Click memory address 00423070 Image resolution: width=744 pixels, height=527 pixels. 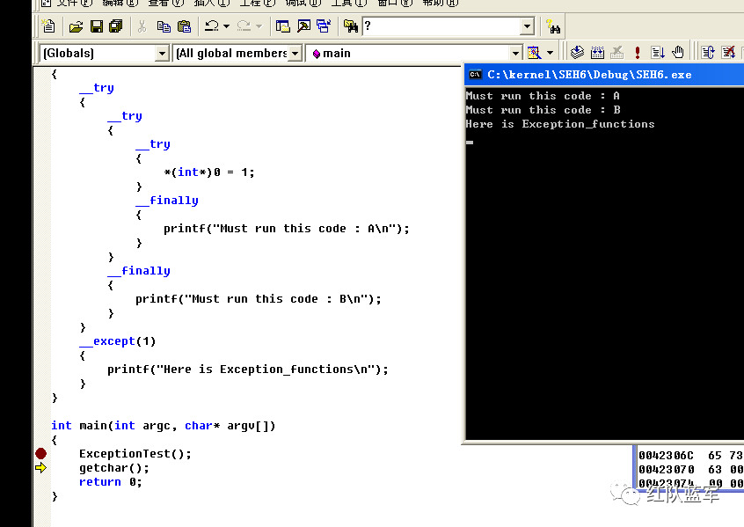pos(667,470)
